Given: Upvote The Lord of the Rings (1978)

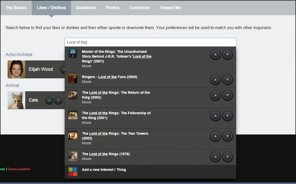Looking at the screenshot, I should 215,157.
